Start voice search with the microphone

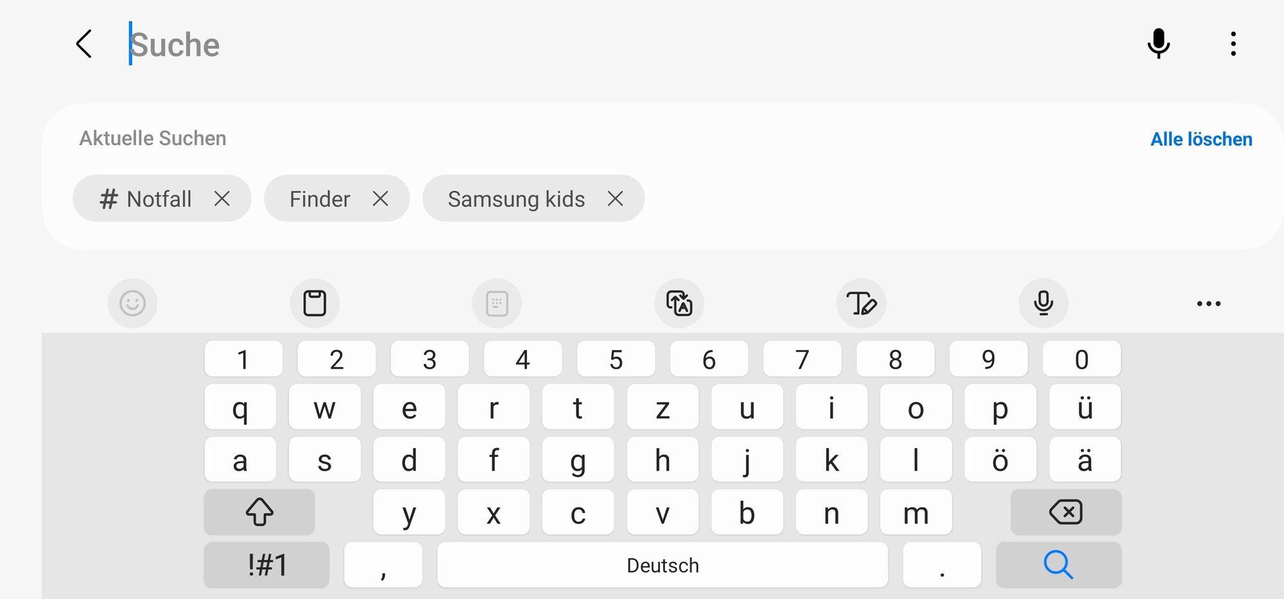pyautogui.click(x=1158, y=44)
